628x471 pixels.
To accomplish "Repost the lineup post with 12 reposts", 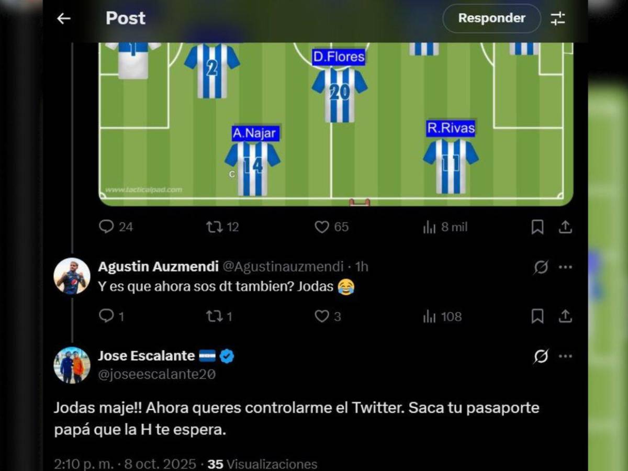I will (222, 227).
